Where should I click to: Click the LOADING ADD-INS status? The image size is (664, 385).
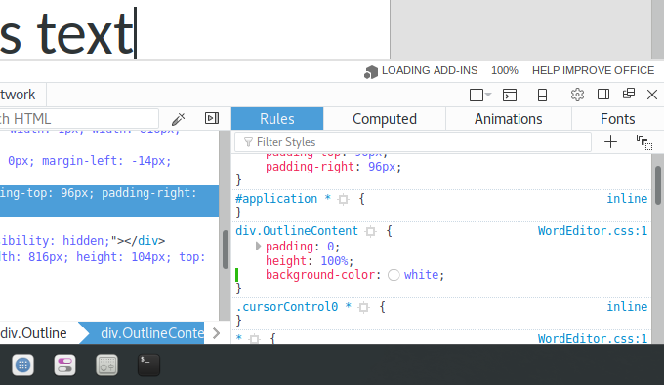[421, 70]
